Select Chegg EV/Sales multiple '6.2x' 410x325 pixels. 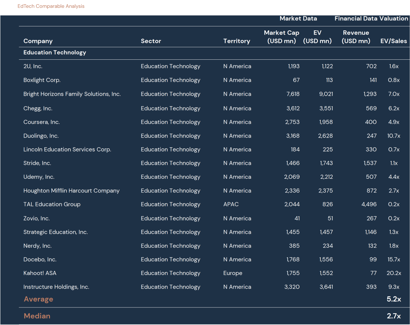[x=394, y=108]
